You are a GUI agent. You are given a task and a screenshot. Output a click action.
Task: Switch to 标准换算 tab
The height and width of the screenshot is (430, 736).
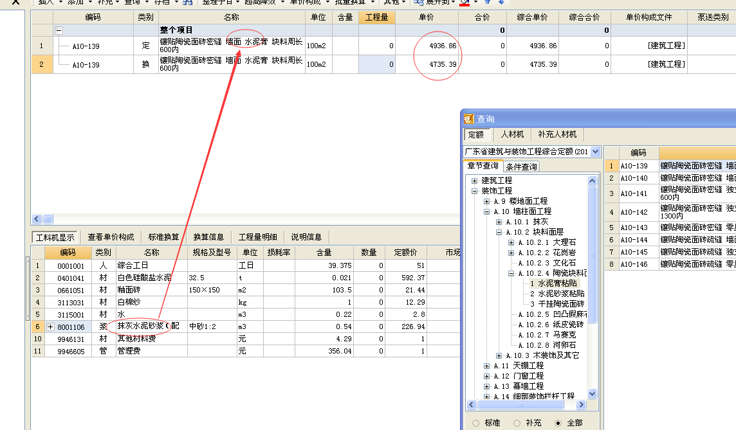[163, 237]
